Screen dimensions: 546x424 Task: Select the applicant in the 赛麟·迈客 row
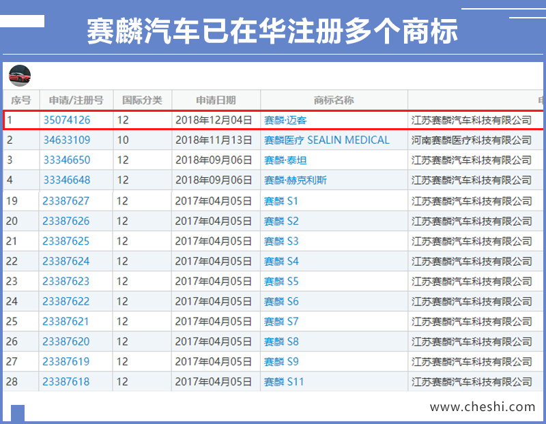tap(472, 120)
